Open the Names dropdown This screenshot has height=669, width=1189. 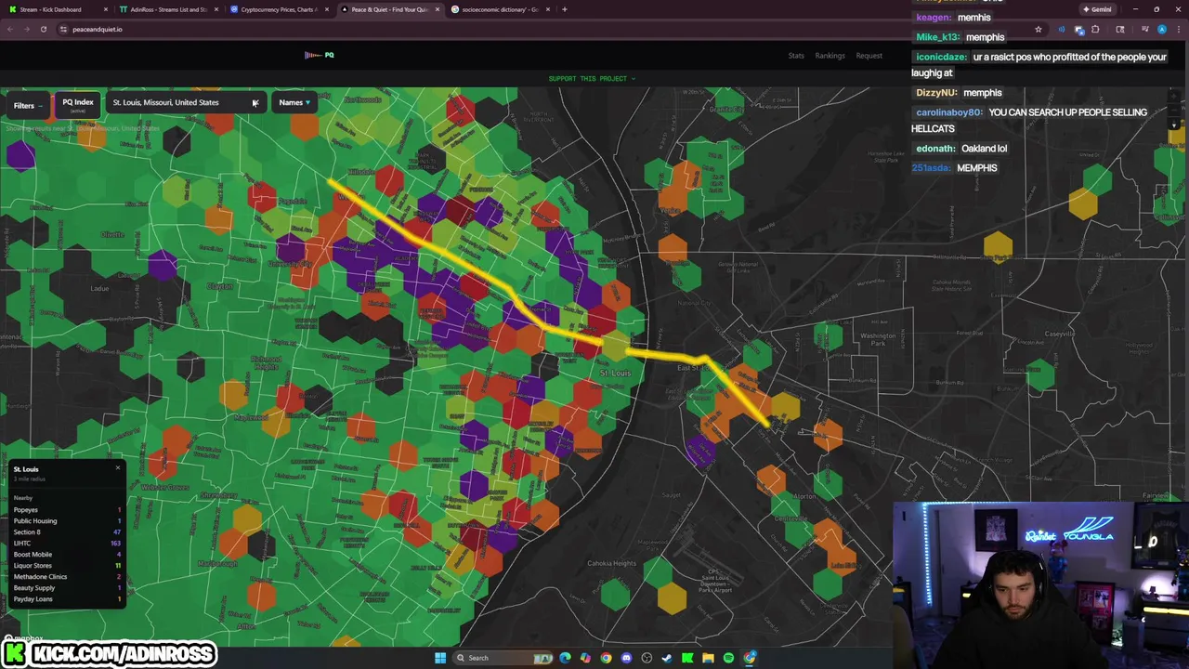tap(294, 103)
